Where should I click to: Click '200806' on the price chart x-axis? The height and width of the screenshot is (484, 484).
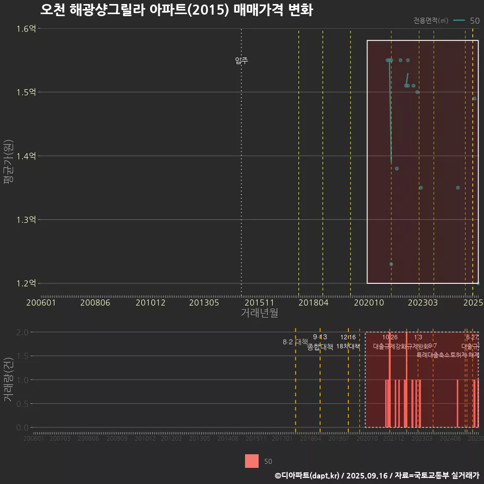pyautogui.click(x=95, y=302)
